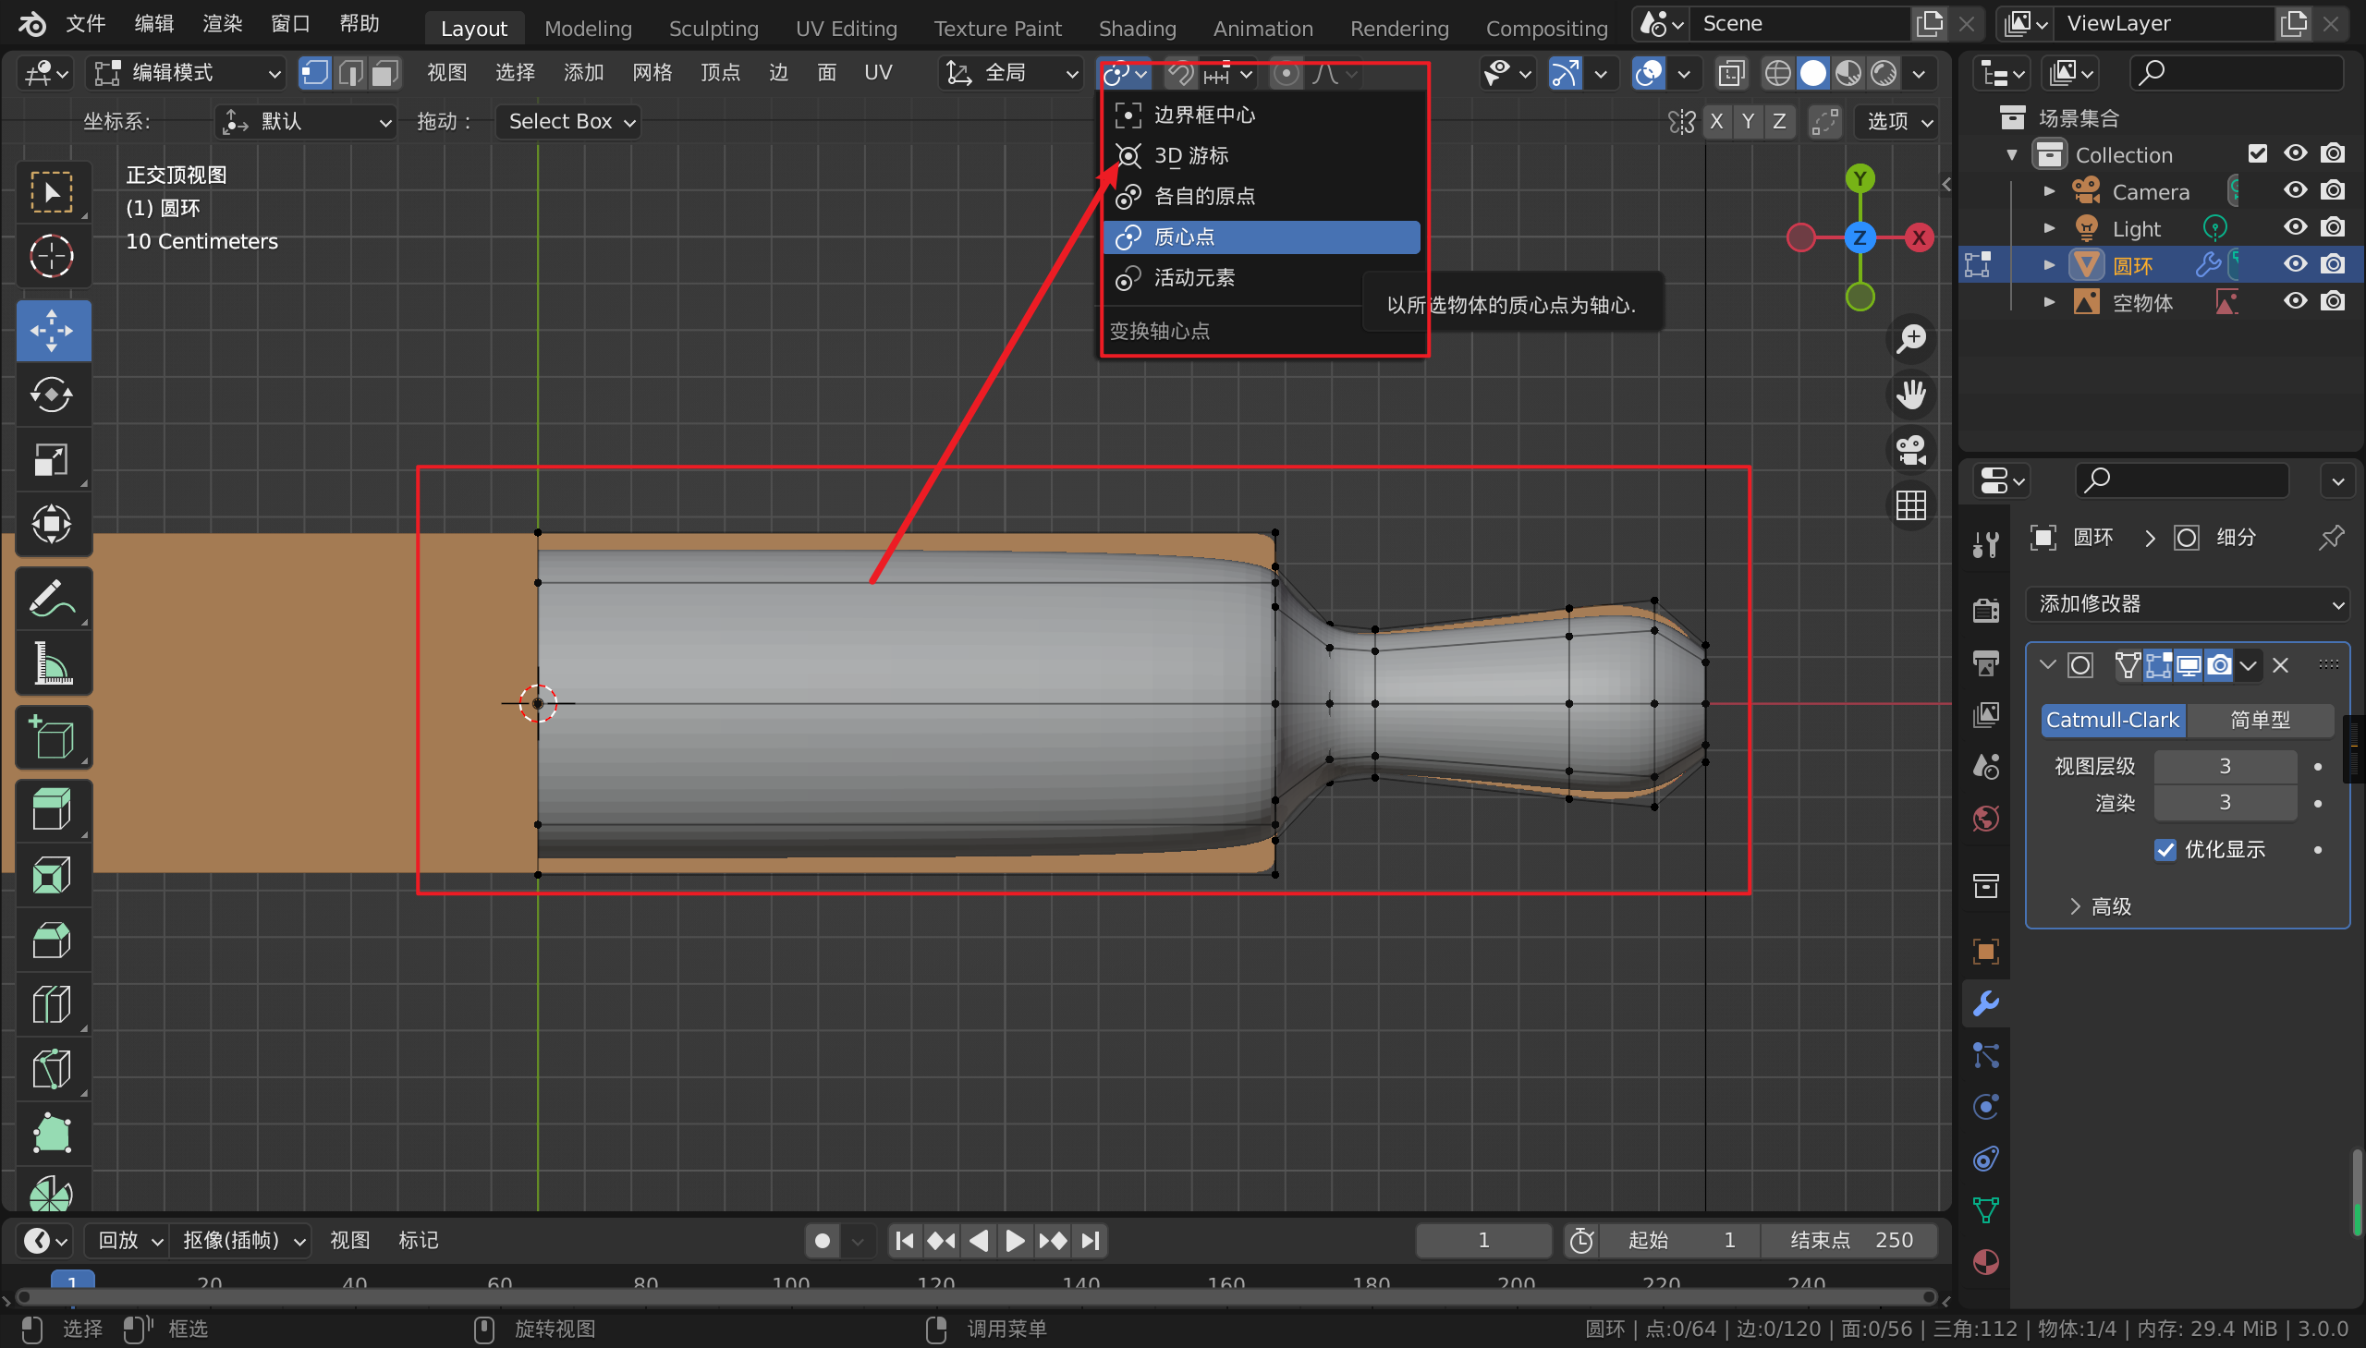The image size is (2366, 1348).
Task: Select the Move tool
Action: [53, 331]
